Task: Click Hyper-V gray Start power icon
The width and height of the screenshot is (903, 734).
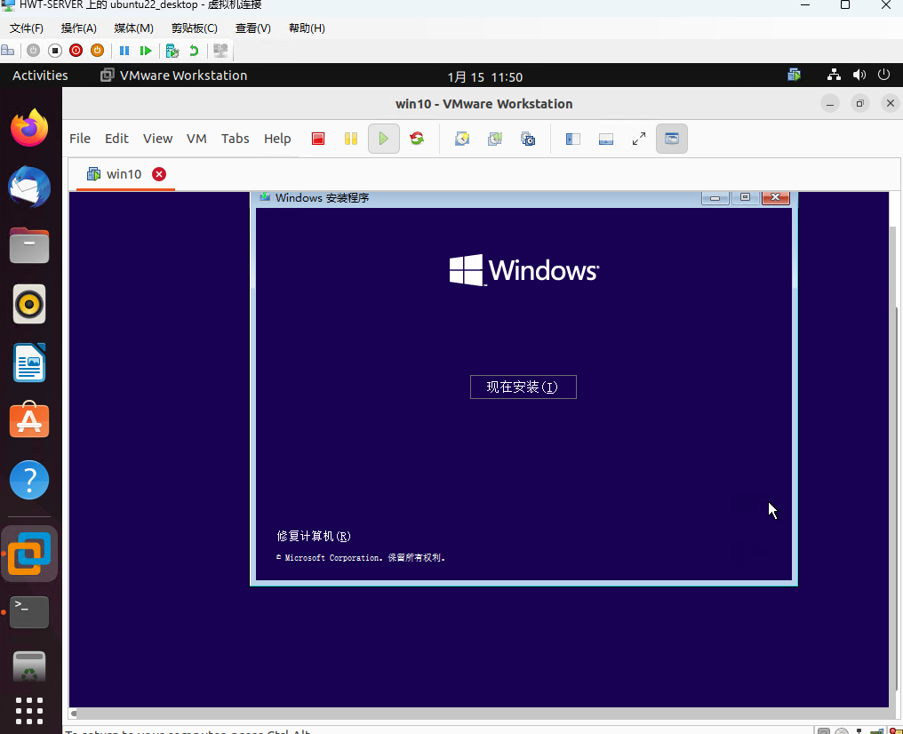Action: tap(34, 51)
